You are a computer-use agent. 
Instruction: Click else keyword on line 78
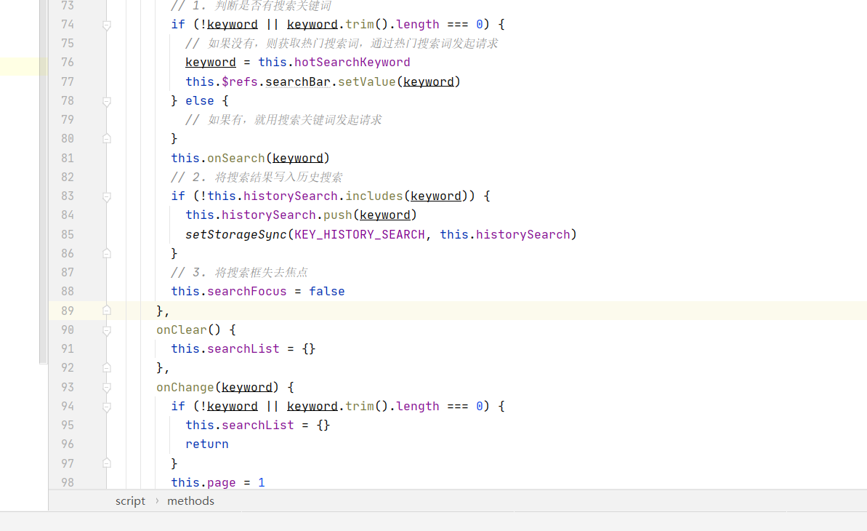(200, 101)
